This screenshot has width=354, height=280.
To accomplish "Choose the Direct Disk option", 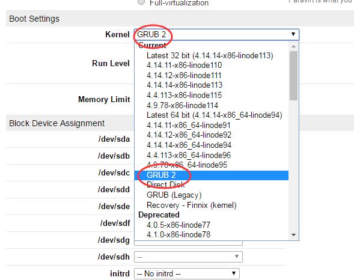I will [x=212, y=185].
